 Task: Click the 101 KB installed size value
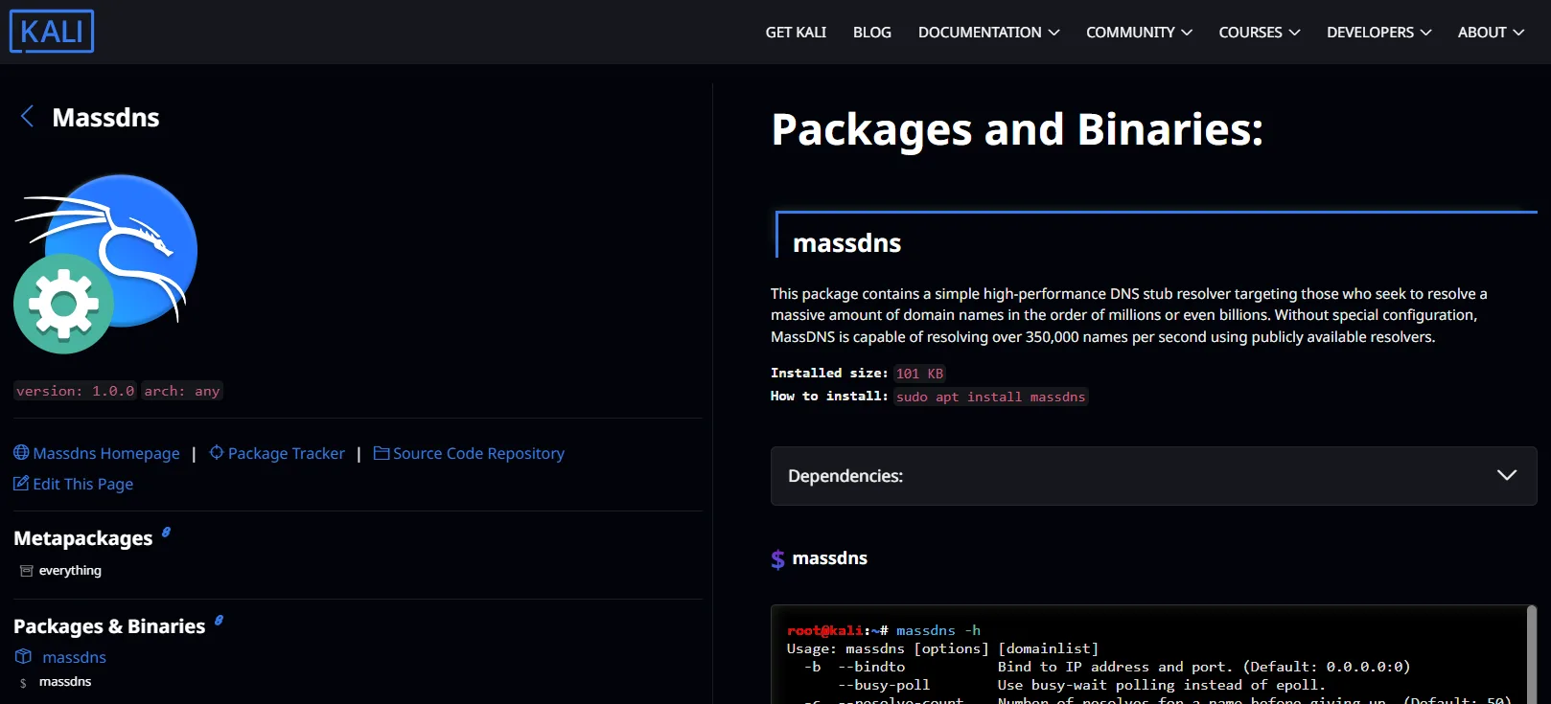click(x=919, y=374)
